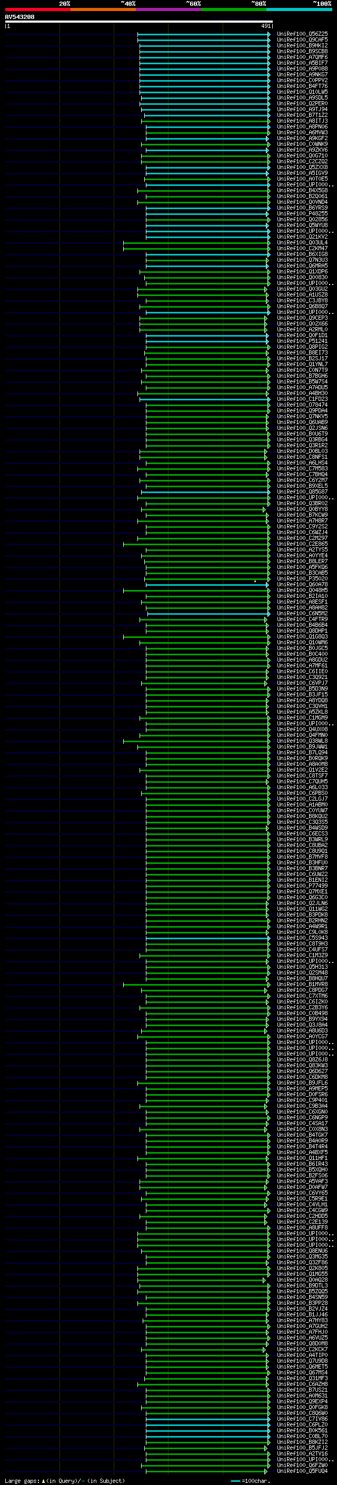Image resolution: width=337 pixels, height=1485 pixels.
Task: Select hit UniRef100_B6YRS9
Action: tap(302, 208)
